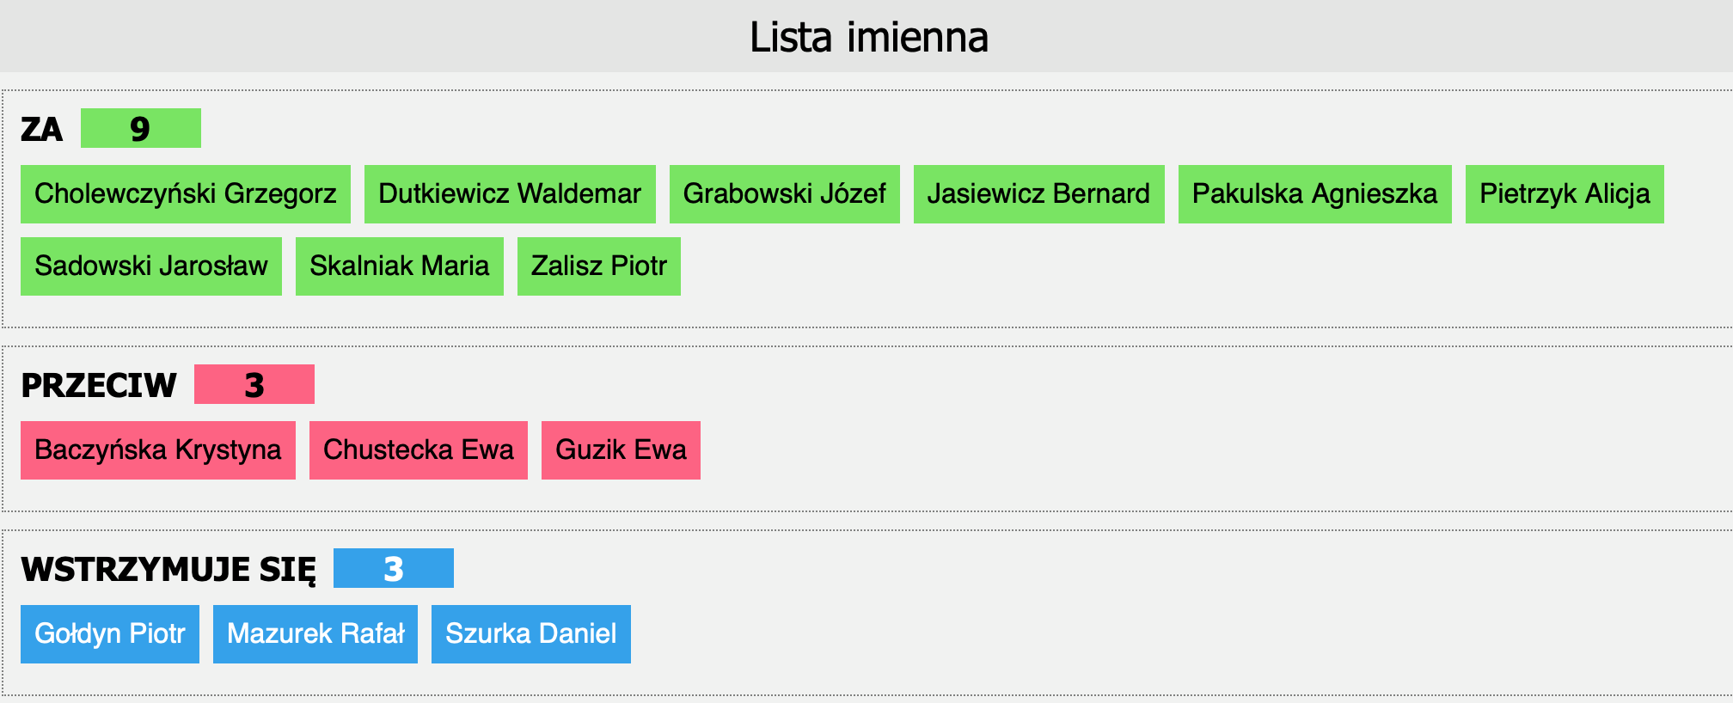The image size is (1733, 703).
Task: Click the Cholewczyński Grzegorz name tag
Action: pos(186,194)
